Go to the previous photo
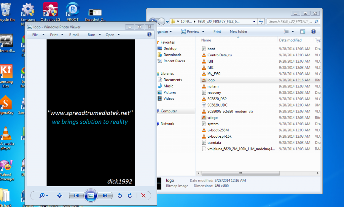Image resolution: width=344 pixels, height=207 pixels. pos(77,196)
